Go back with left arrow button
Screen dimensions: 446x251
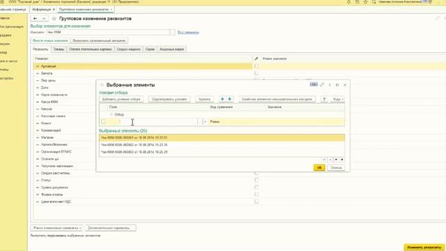pyautogui.click(x=35, y=19)
